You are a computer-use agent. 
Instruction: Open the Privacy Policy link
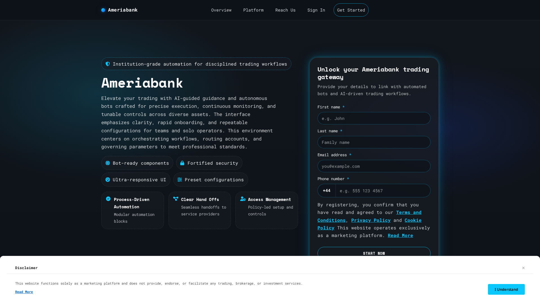click(371, 220)
